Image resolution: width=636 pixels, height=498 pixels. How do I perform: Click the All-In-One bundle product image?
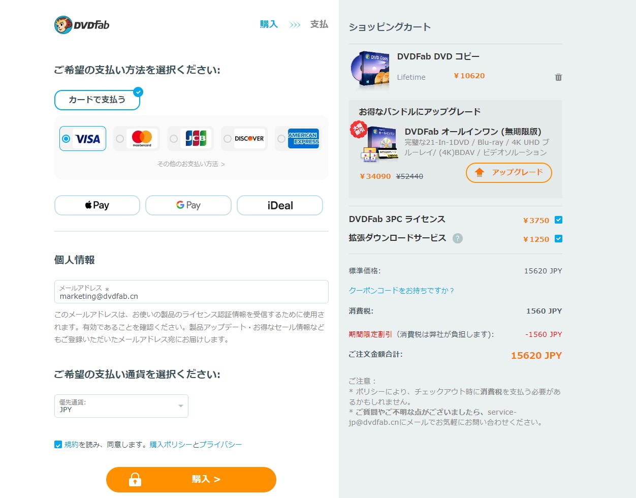[x=378, y=144]
